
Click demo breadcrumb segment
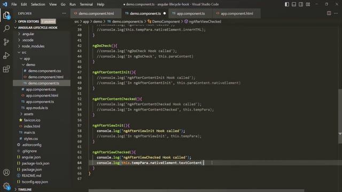97,21
